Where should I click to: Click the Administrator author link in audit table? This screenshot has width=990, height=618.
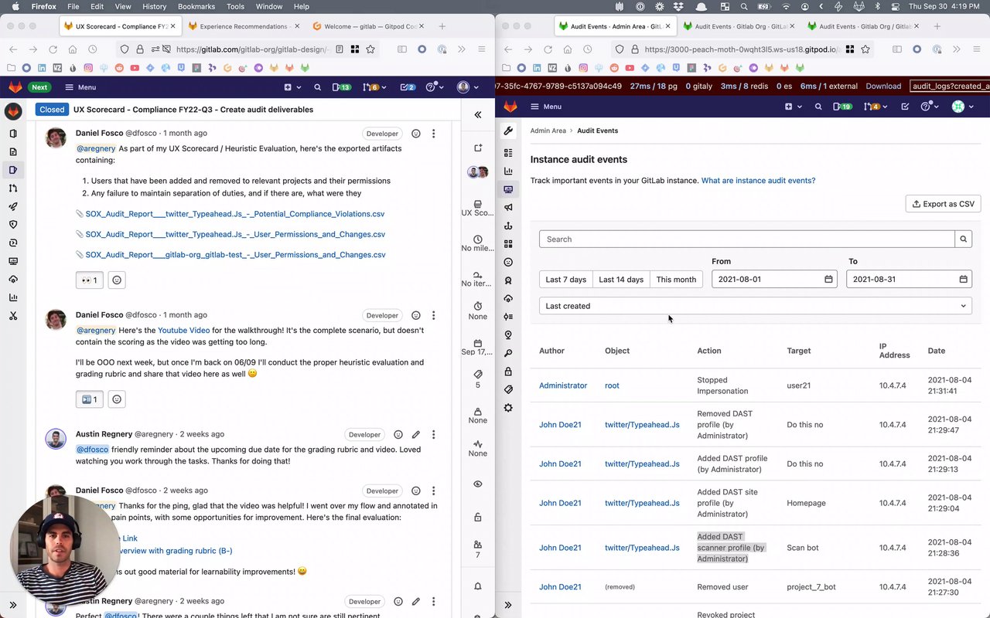[563, 385]
